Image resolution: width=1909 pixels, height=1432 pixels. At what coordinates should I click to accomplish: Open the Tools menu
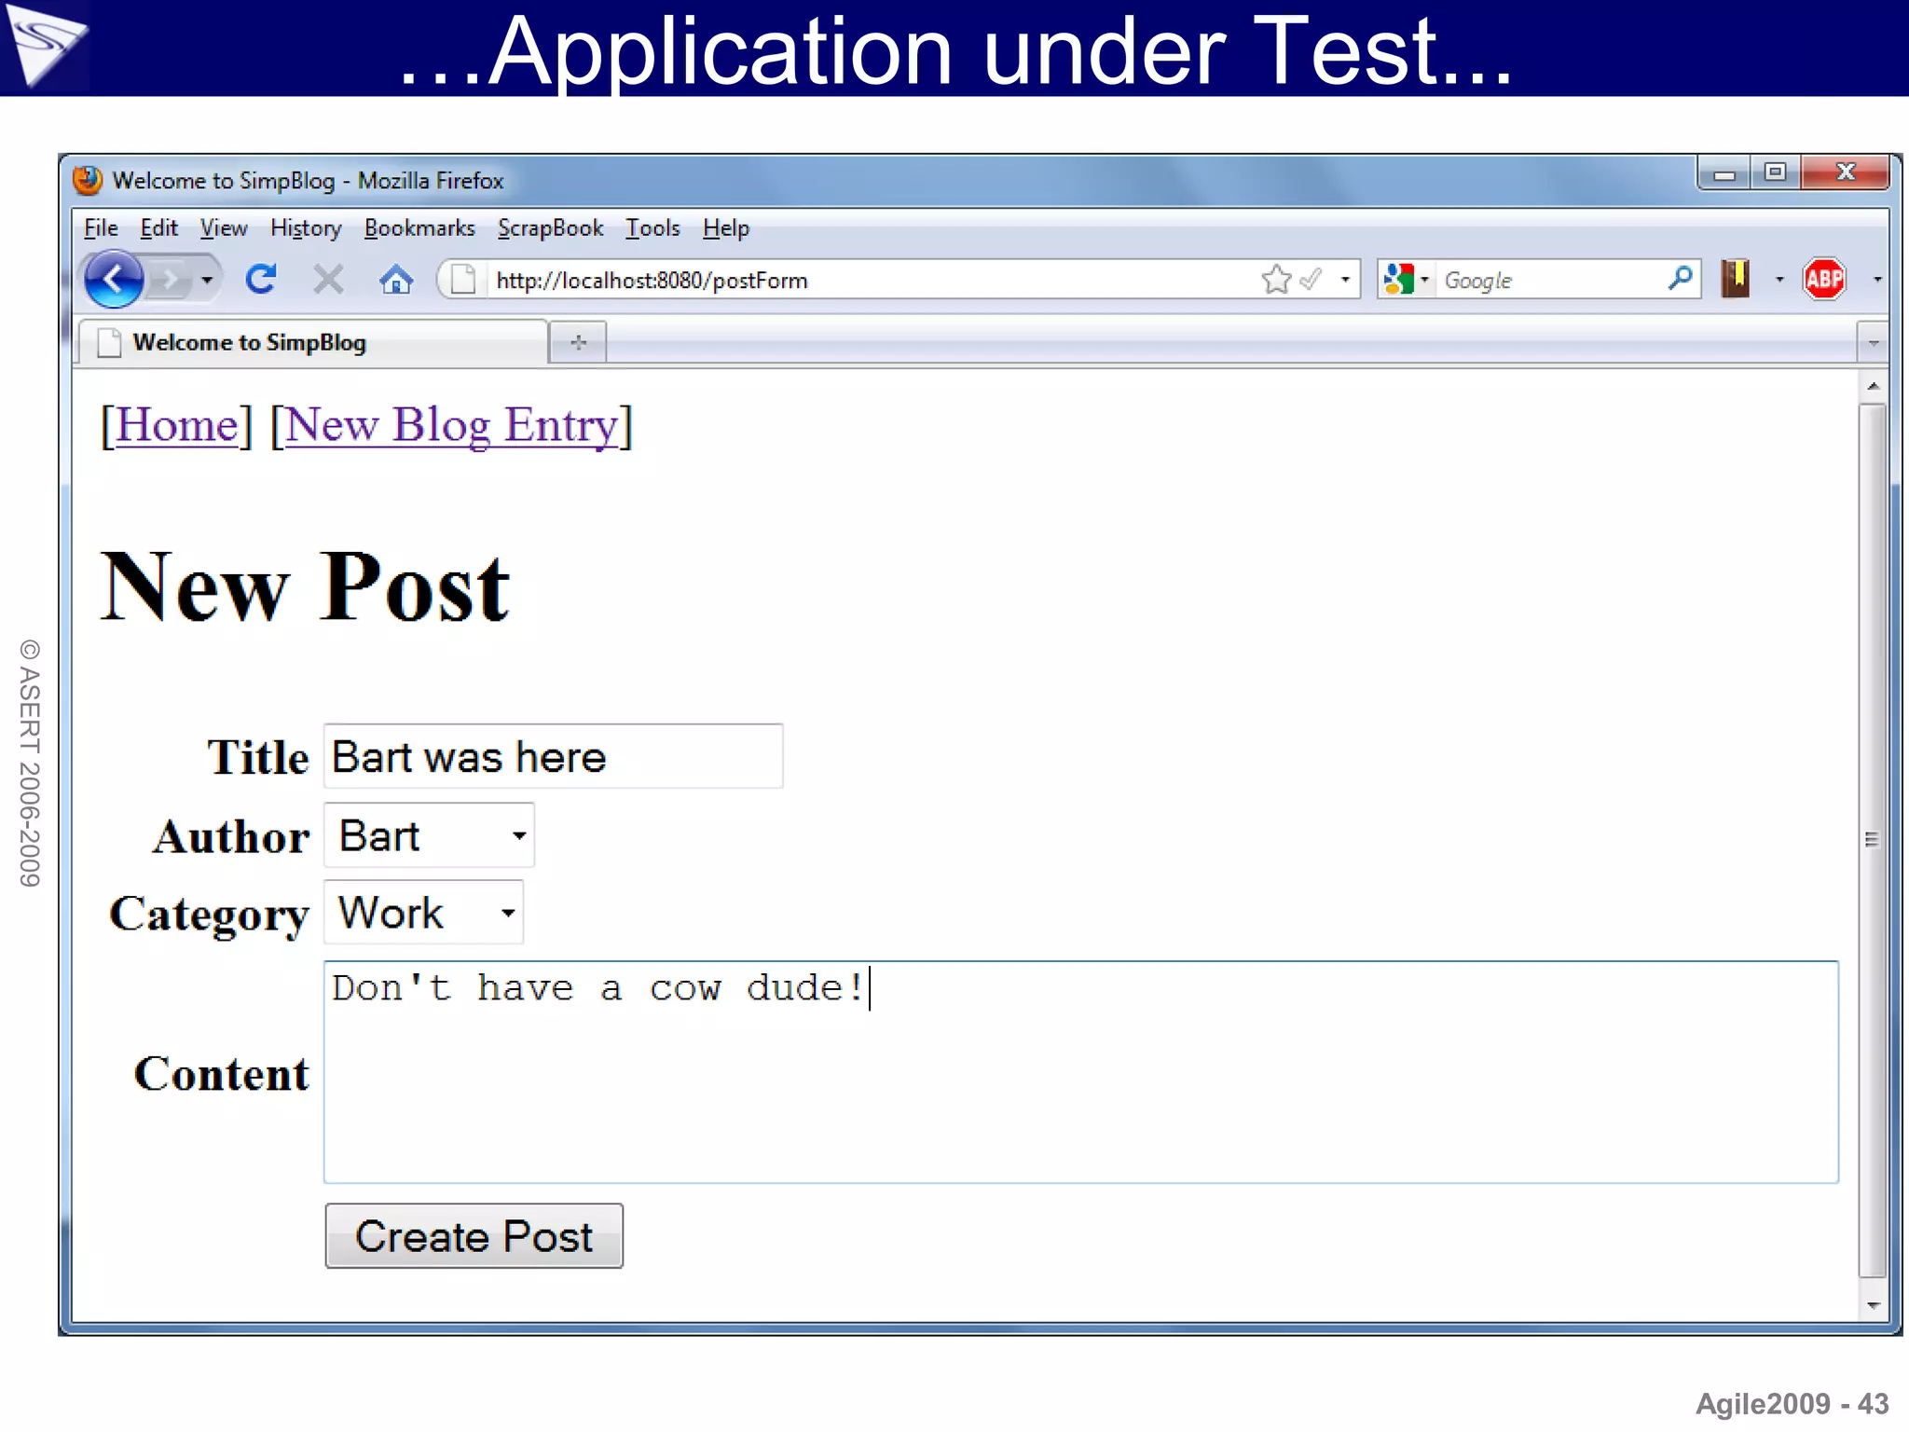(x=652, y=228)
